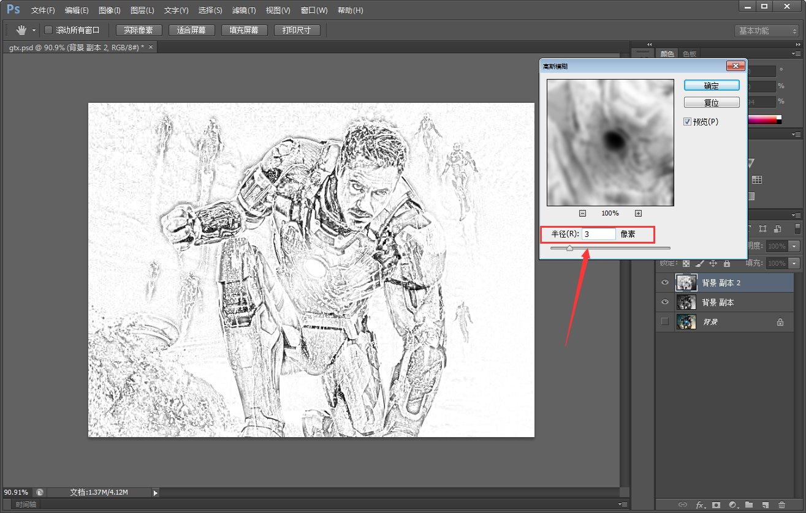Screen dimensions: 806x513
Task: Open the Photoshop Ps application logo menu
Action: click(x=13, y=10)
